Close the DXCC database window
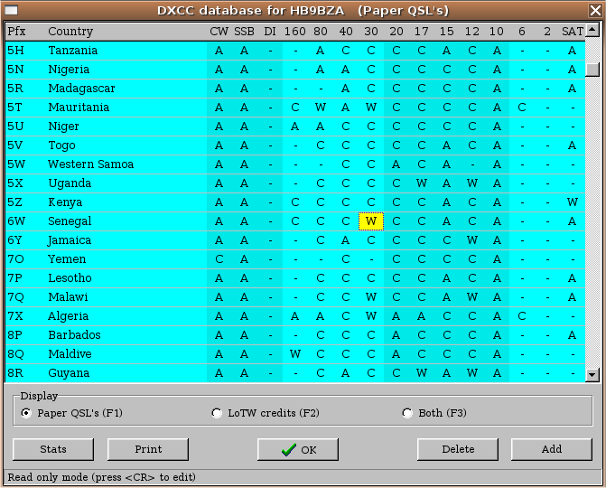The image size is (606, 488). coord(595,11)
